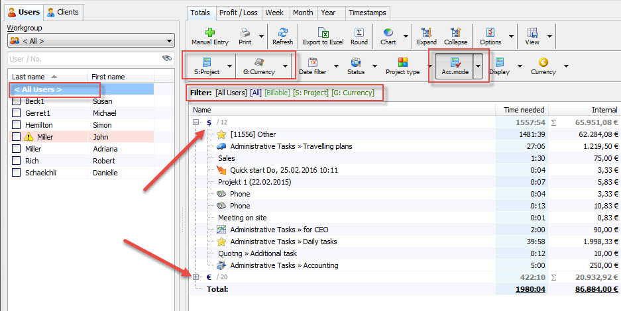Switch to the Profit / Loss tab
The image size is (621, 311).
239,13
